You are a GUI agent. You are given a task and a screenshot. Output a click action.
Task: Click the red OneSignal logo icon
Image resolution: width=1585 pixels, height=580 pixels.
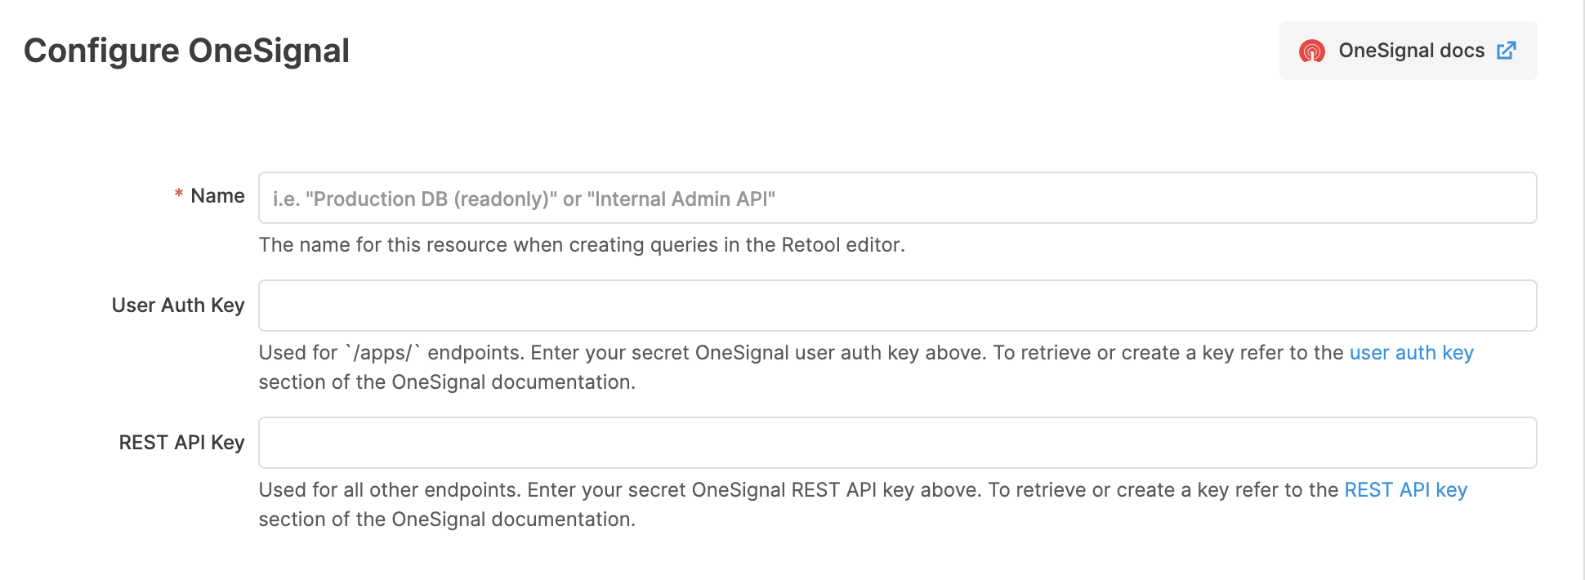pyautogui.click(x=1312, y=51)
